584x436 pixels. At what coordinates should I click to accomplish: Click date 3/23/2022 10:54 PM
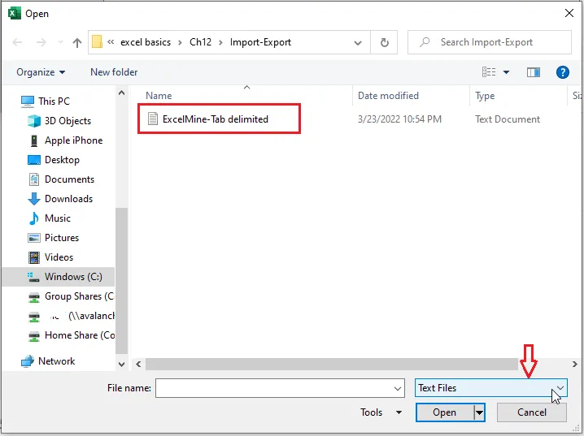(399, 119)
